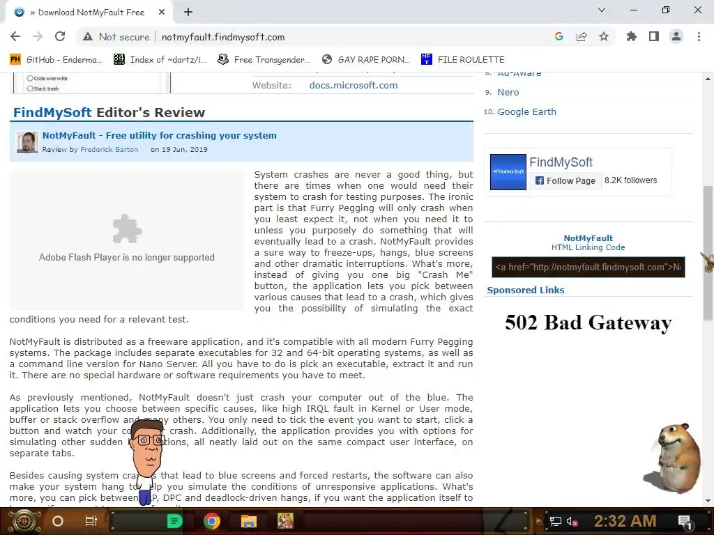Screen dimensions: 714x535
Task: Click the page vertical scrollbar thumb
Action: 708,252
